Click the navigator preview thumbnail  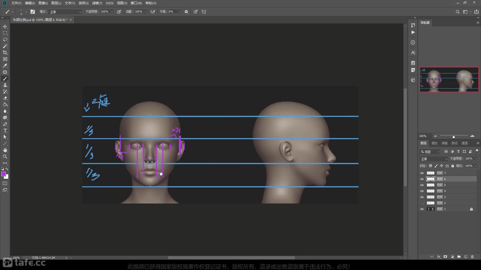click(x=449, y=79)
